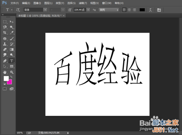Left align the text
This screenshot has width=182, height=135.
(x=124, y=10)
